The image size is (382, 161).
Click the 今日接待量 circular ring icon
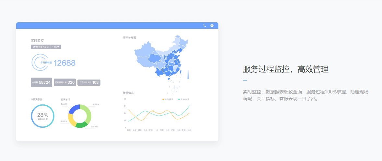click(40, 62)
